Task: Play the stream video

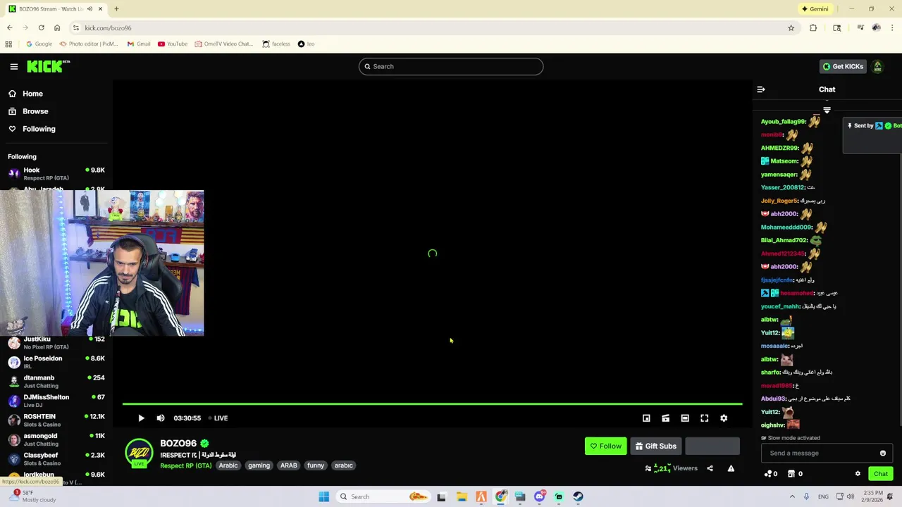Action: (x=141, y=418)
